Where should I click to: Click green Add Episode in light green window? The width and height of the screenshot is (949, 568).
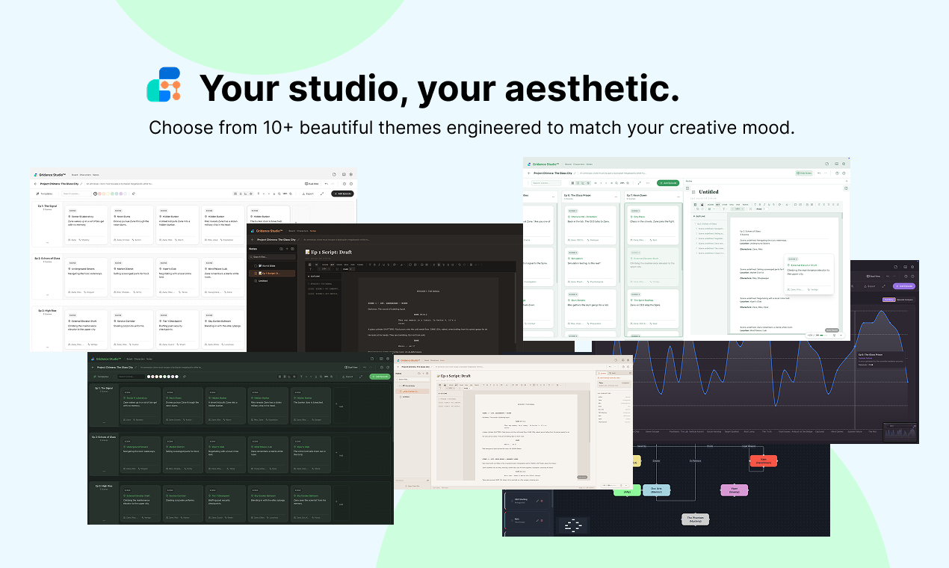(668, 183)
